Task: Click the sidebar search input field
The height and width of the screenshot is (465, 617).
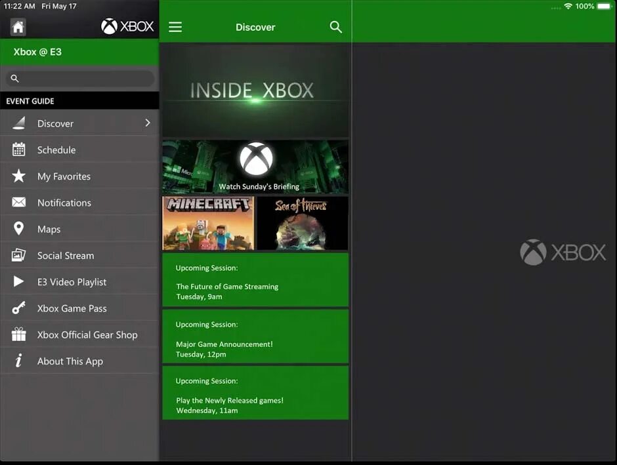Action: point(80,79)
